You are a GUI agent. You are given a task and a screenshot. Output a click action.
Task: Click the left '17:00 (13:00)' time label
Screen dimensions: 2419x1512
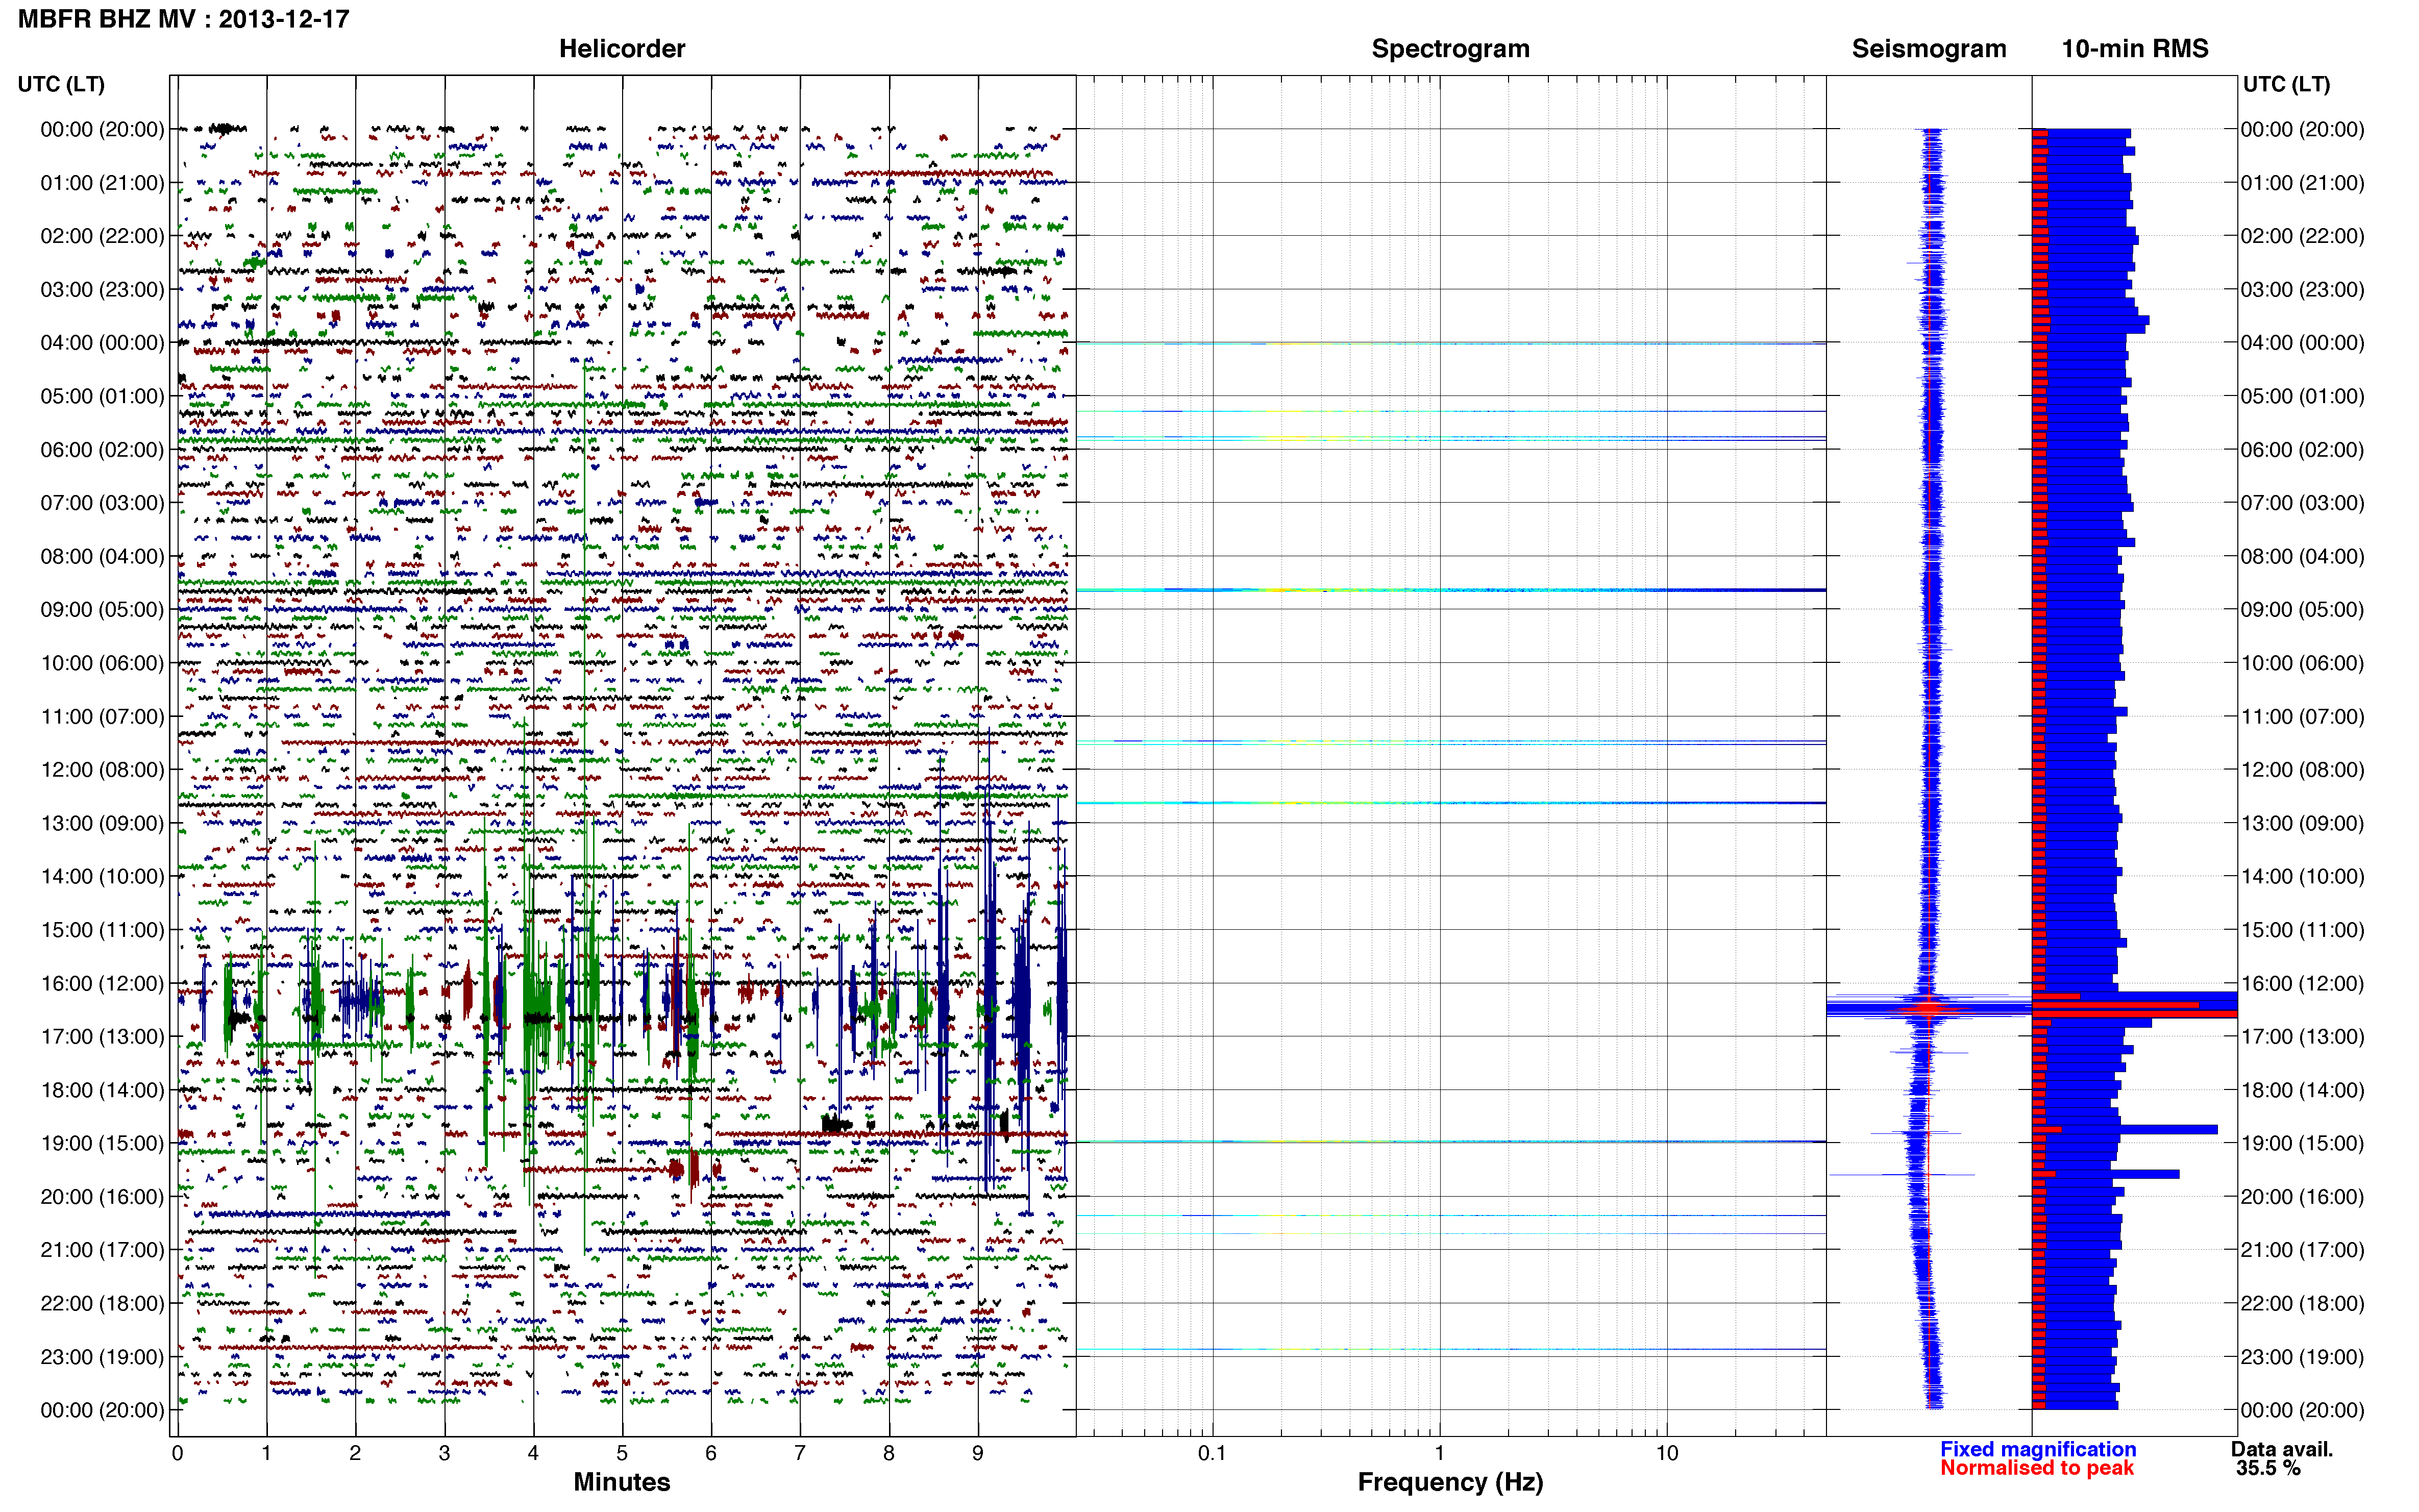(102, 1036)
